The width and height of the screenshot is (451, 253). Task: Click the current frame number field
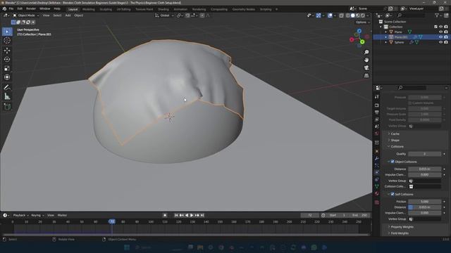click(x=310, y=215)
